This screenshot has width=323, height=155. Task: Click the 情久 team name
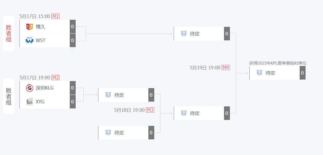pyautogui.click(x=40, y=27)
